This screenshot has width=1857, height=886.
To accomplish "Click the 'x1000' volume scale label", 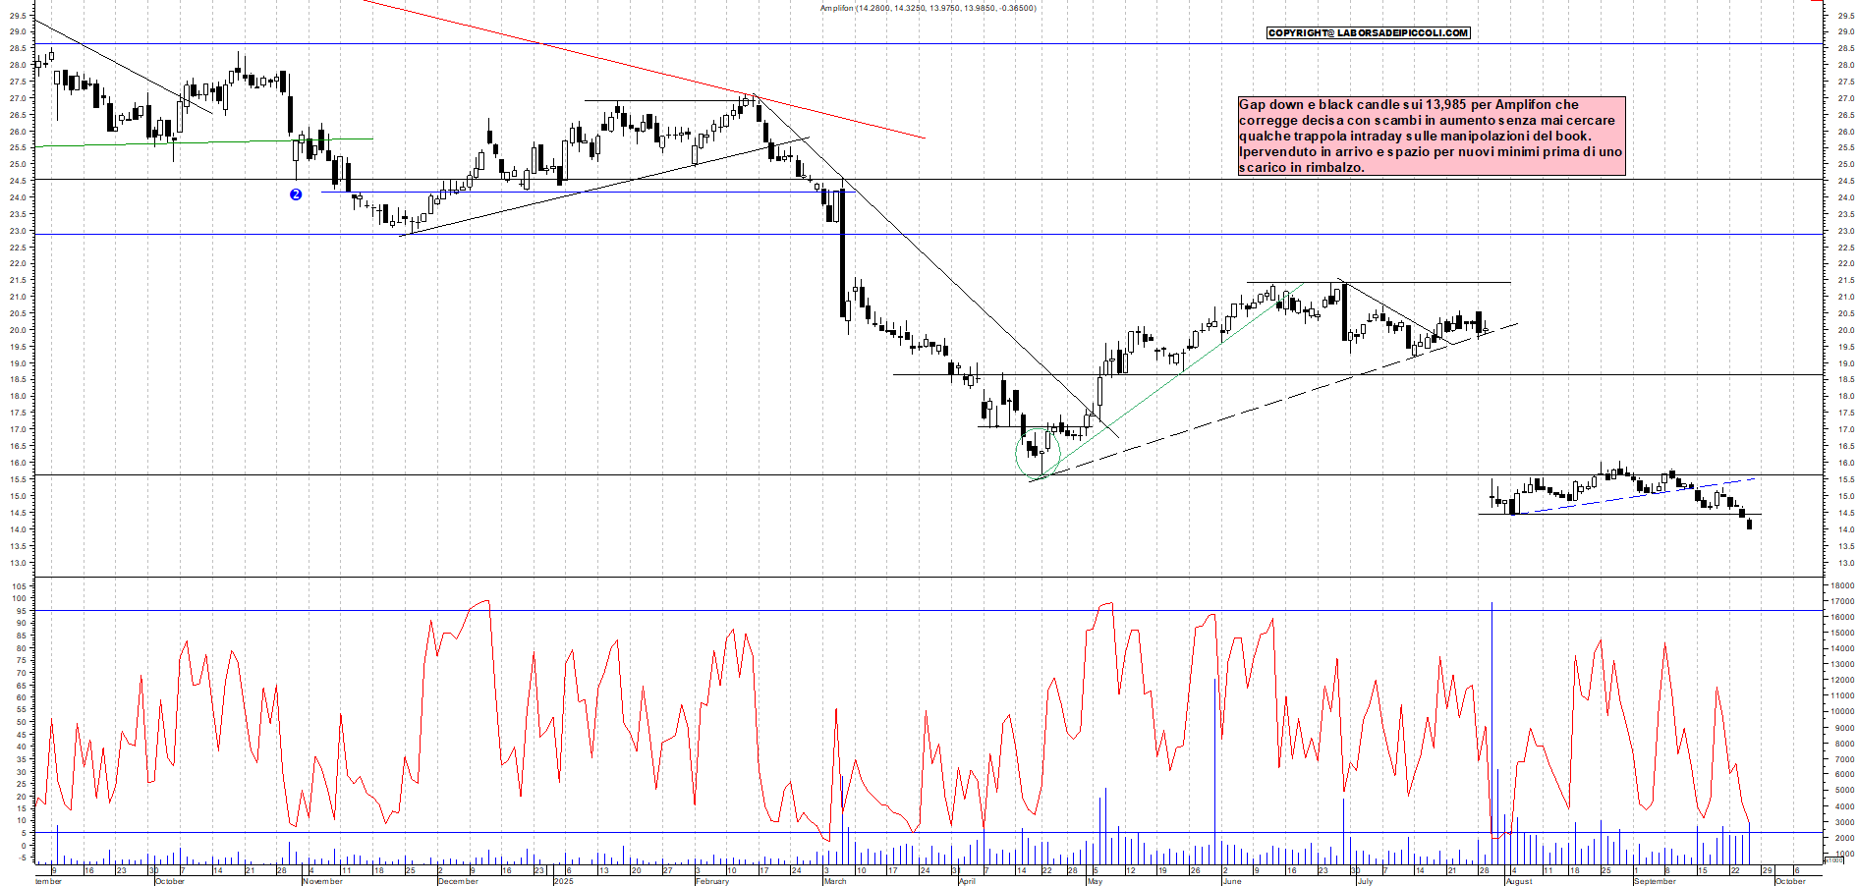I will 1833,859.
